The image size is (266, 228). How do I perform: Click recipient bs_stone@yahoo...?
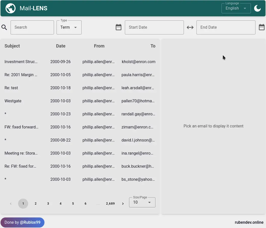pos(138,179)
